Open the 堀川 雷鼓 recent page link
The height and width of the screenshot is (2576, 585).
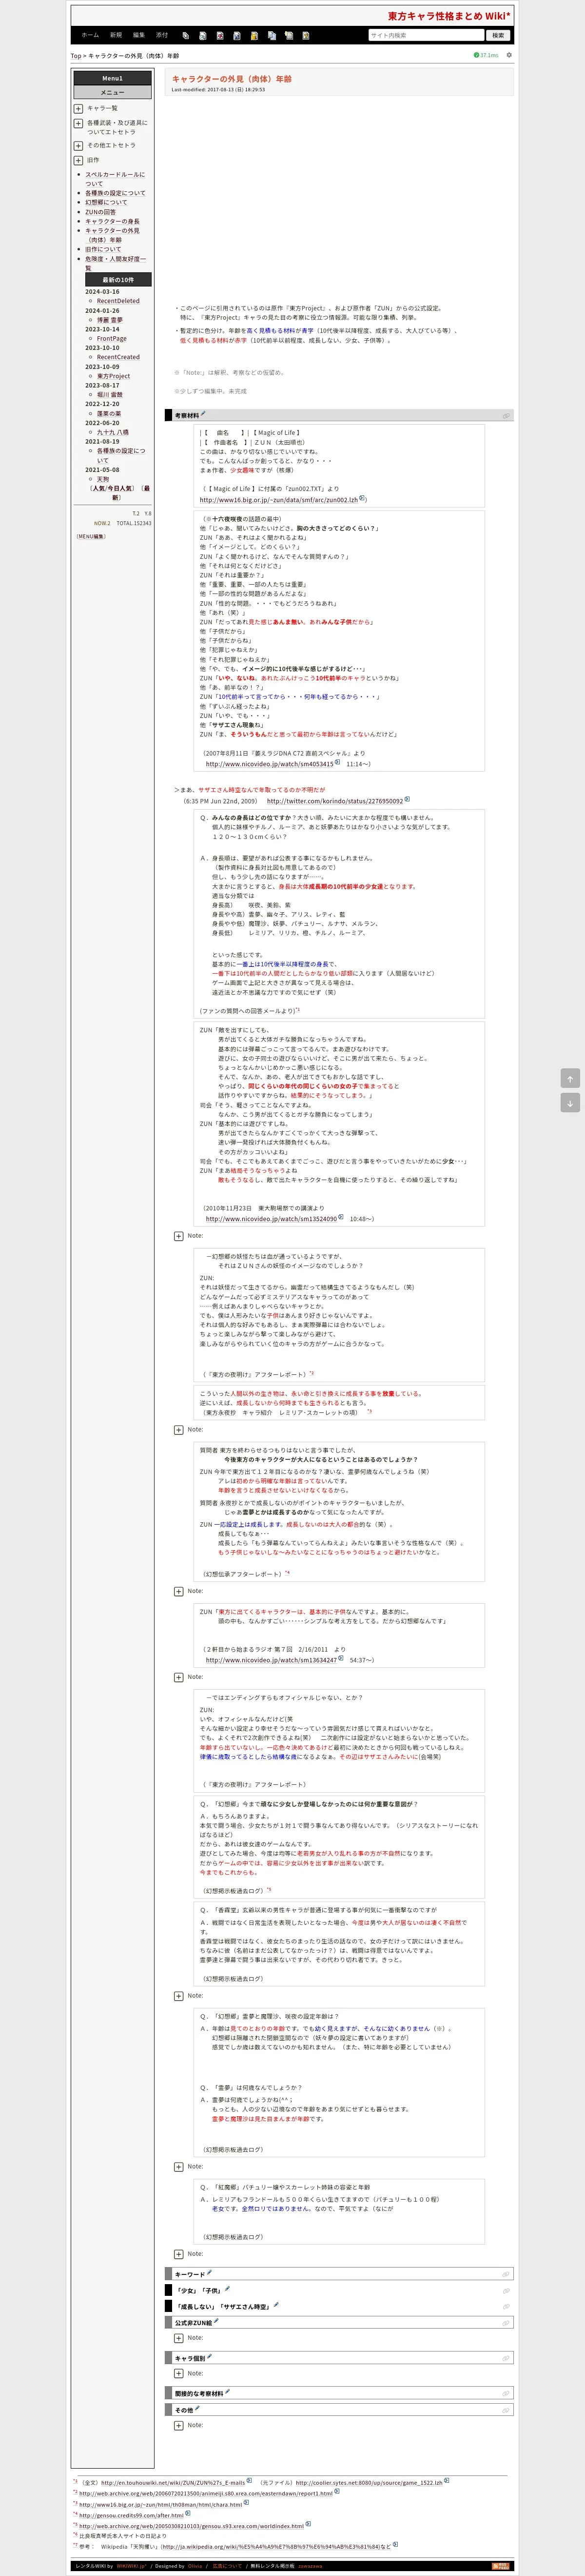(x=110, y=394)
